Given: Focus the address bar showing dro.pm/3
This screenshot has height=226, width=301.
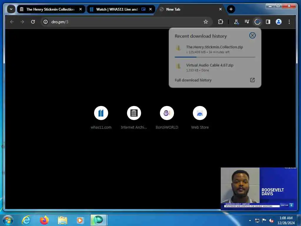Looking at the screenshot, I should [127, 22].
